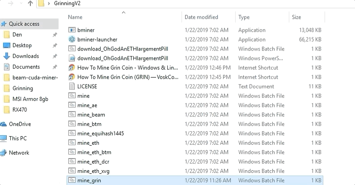Open Desktop in the navigation pane

(x=22, y=45)
